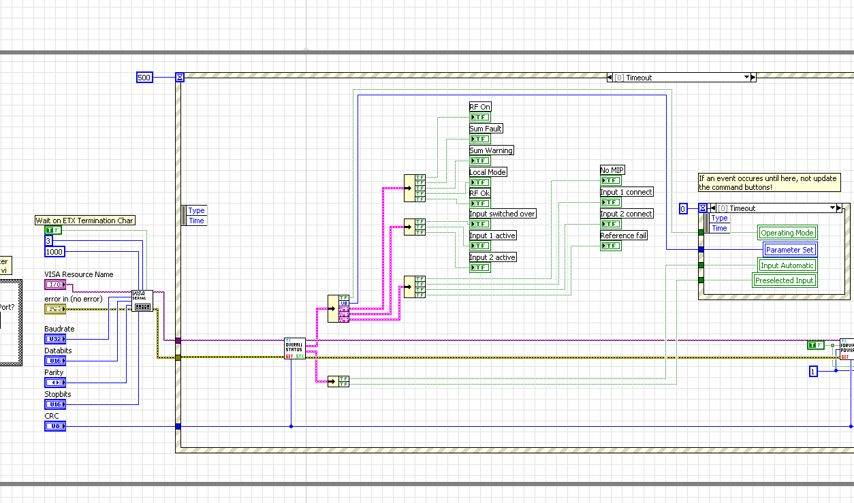Click the Parameter Set local variable
Screen dimensions: 854x503
pos(789,250)
